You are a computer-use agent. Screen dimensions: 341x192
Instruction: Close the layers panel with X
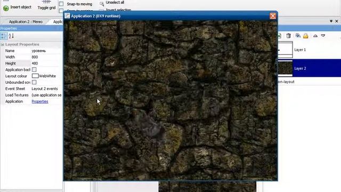pyautogui.click(x=337, y=21)
